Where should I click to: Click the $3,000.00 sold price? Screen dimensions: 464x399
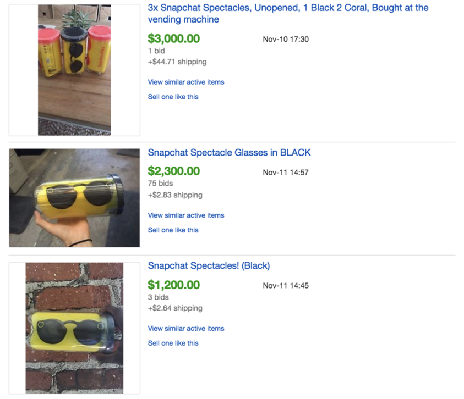point(173,39)
